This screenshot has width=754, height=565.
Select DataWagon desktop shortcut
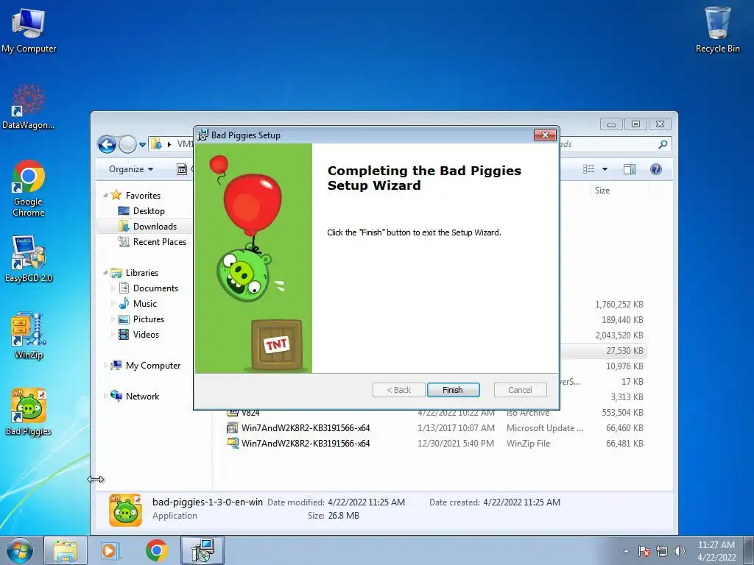[x=29, y=107]
